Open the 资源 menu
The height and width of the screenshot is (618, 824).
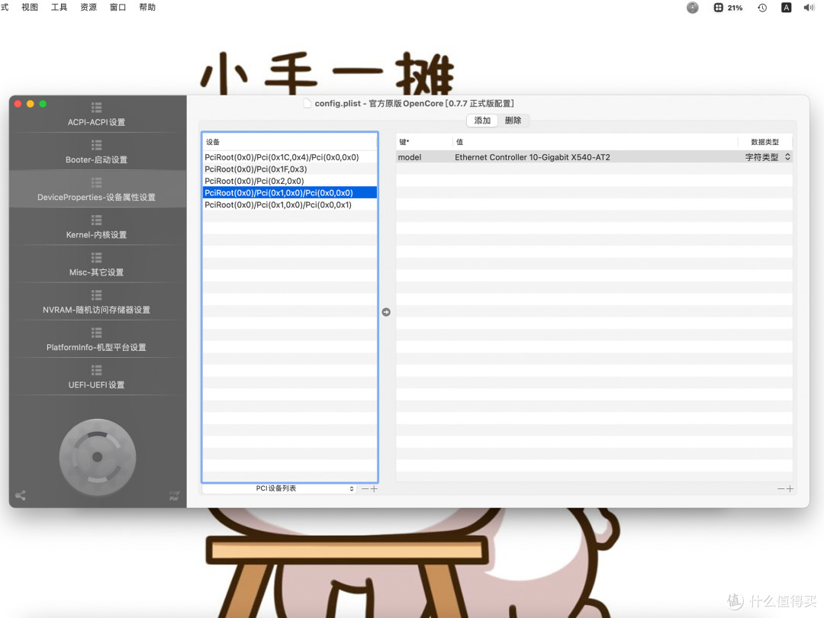coord(89,8)
